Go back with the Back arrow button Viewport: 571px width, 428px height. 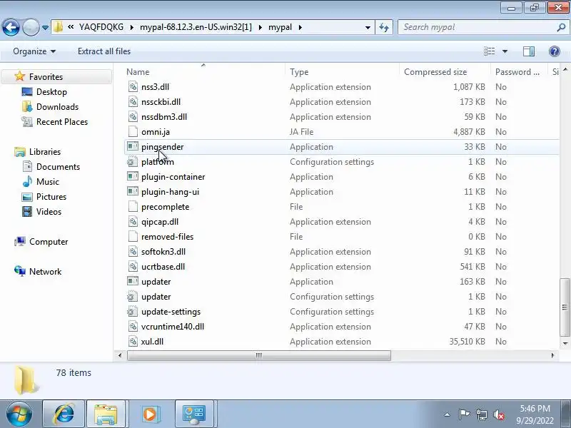[11, 27]
